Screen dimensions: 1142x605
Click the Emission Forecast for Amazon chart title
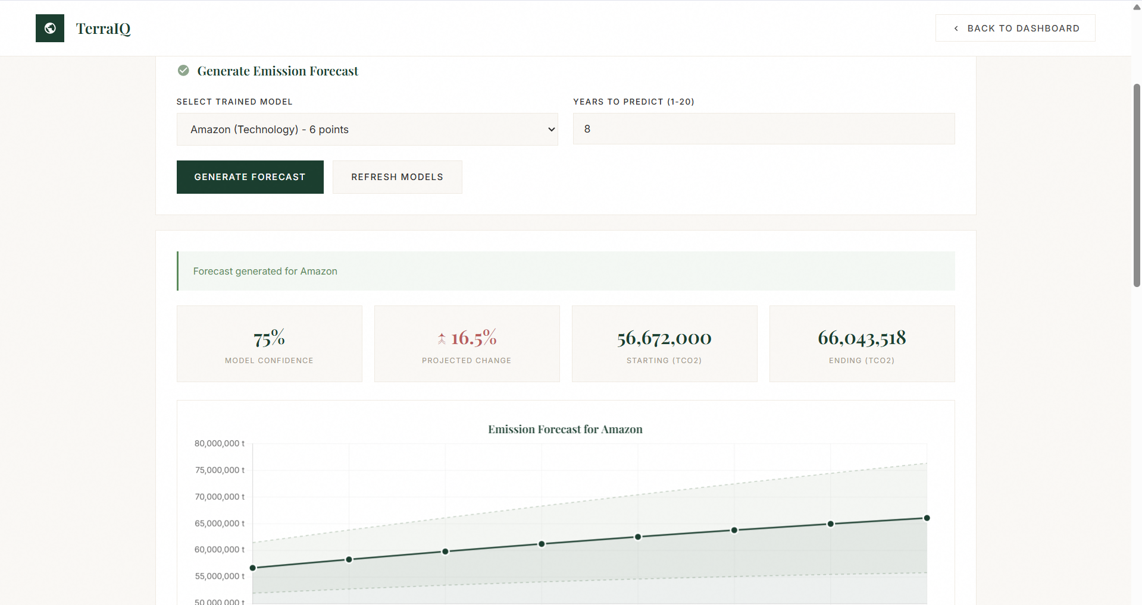point(565,429)
